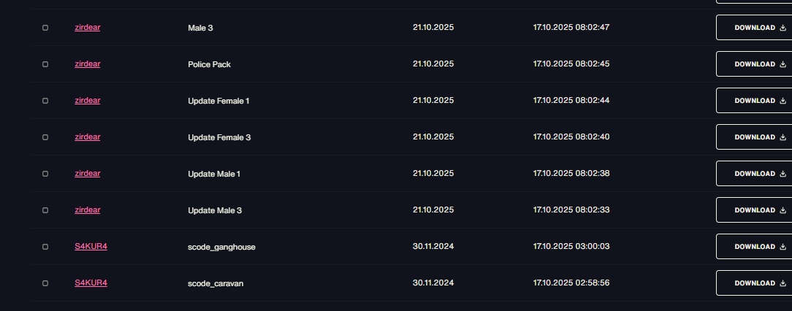Enable the scode_ganghouse row checkbox
Image resolution: width=792 pixels, height=311 pixels.
[45, 246]
